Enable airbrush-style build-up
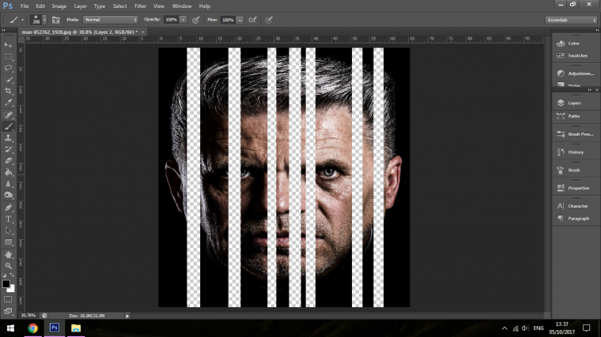Viewport: 601px width, 337px height. coord(252,20)
